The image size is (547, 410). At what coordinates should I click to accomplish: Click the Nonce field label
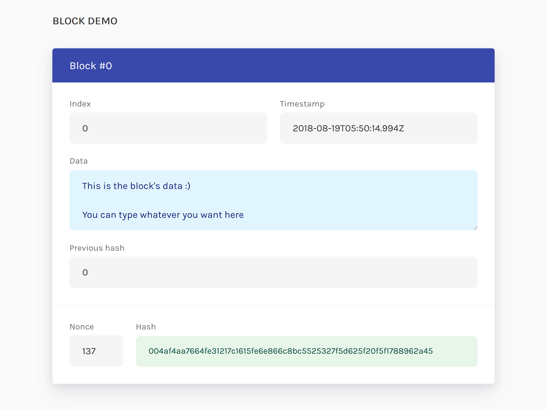point(82,327)
